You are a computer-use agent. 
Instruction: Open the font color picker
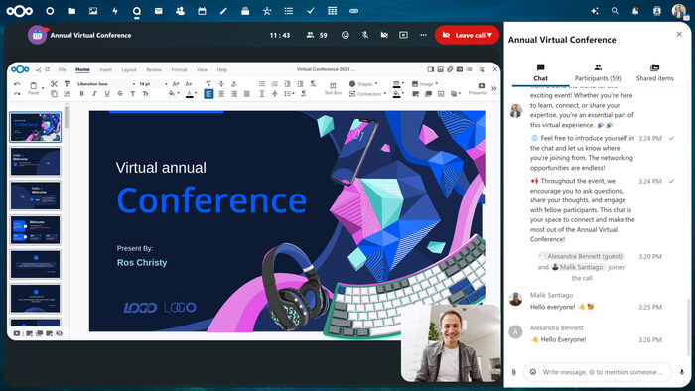[190, 94]
